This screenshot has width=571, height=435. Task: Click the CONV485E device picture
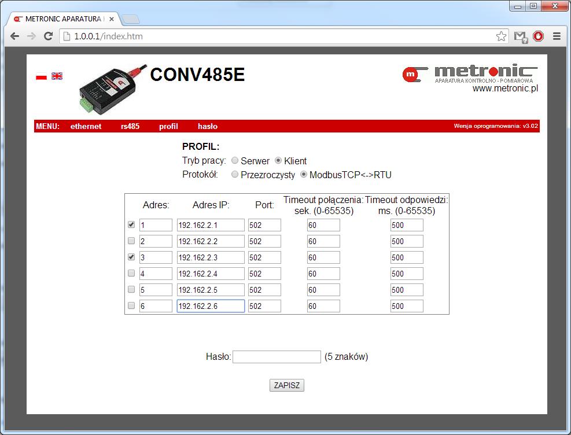click(113, 89)
